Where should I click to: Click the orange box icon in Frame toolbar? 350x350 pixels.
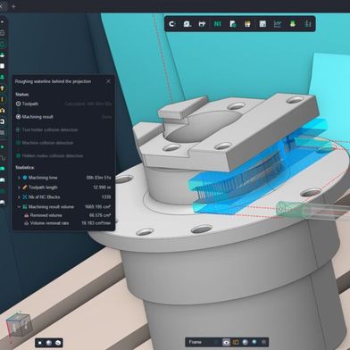(x=236, y=343)
